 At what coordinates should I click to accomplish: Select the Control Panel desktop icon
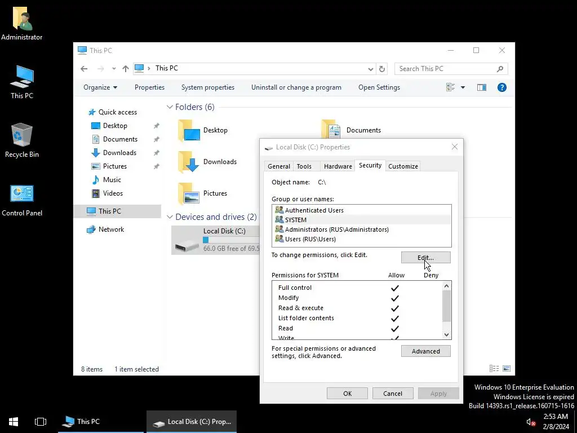click(x=22, y=200)
